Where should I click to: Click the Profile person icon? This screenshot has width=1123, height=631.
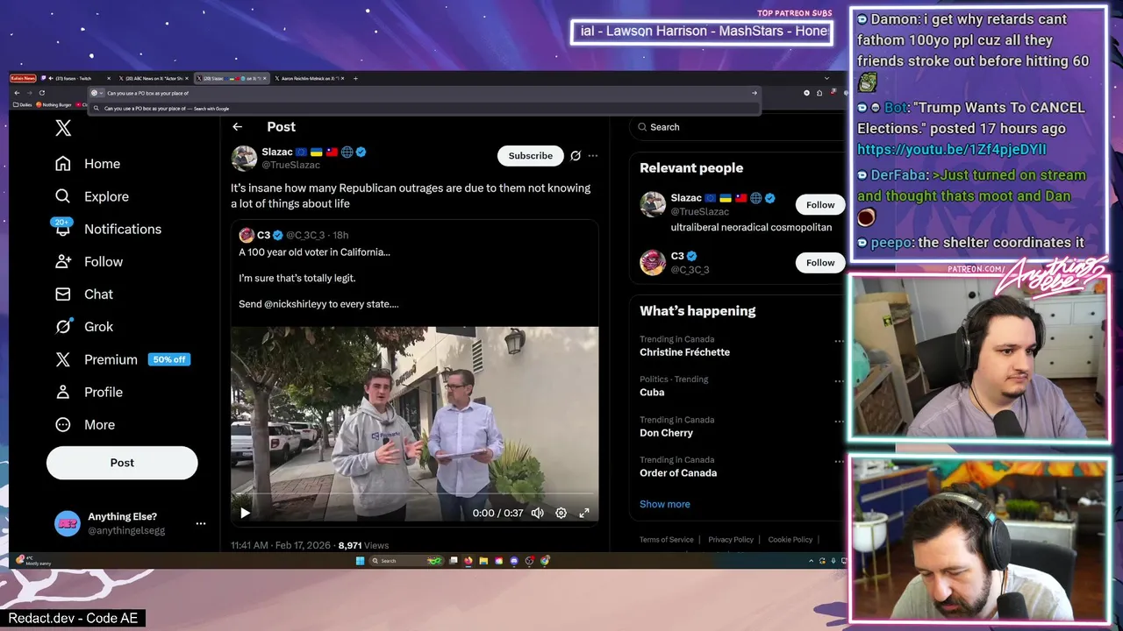(63, 392)
